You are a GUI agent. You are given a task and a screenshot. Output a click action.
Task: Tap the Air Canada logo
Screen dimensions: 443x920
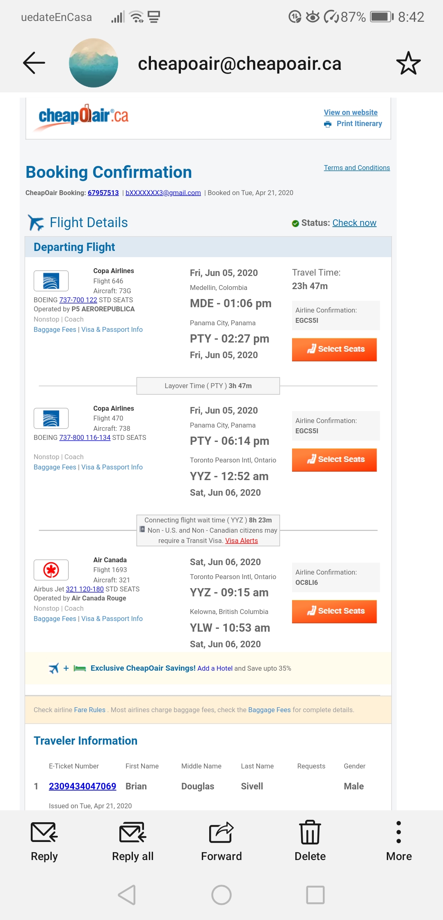(50, 570)
